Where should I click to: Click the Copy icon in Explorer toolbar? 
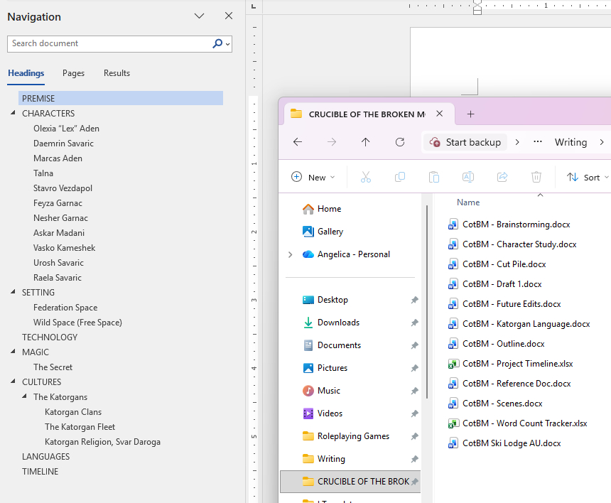point(400,177)
